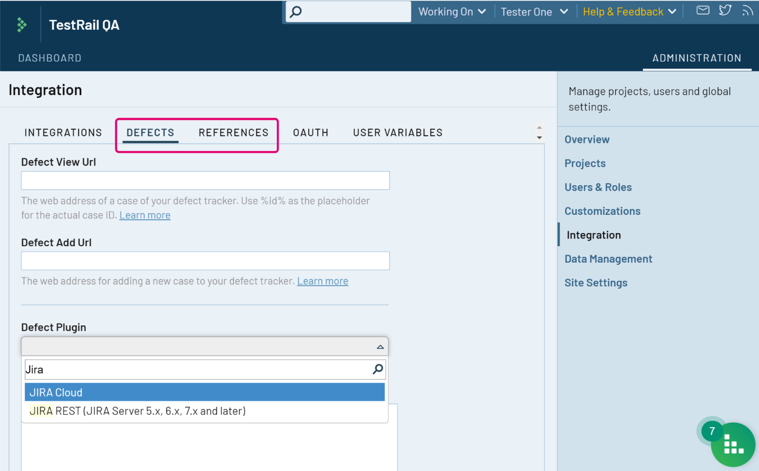Click the TestRail logo icon

21,24
